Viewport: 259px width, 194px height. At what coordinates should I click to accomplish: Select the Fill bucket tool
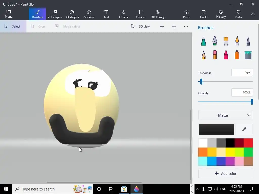click(x=248, y=55)
